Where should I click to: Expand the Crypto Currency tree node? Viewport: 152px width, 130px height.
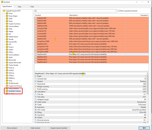coord(4,24)
